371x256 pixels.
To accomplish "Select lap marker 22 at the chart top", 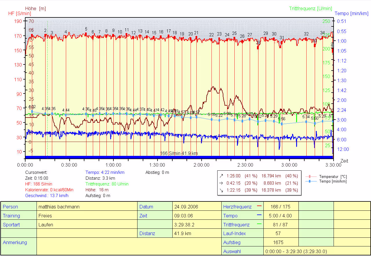I will pyautogui.click(x=211, y=35).
